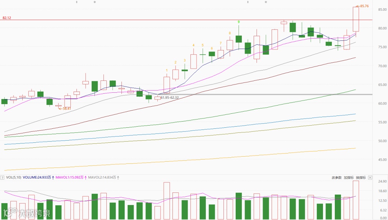Click 换指标 to switch the indicator
The height and width of the screenshot is (220, 388).
point(361,177)
